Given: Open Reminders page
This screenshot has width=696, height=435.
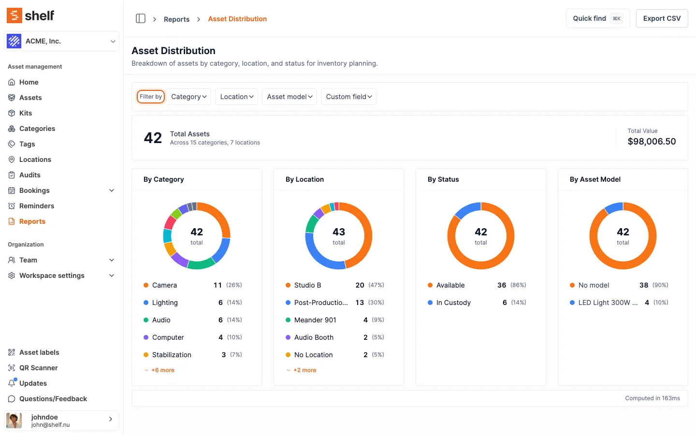Looking at the screenshot, I should [61, 206].
